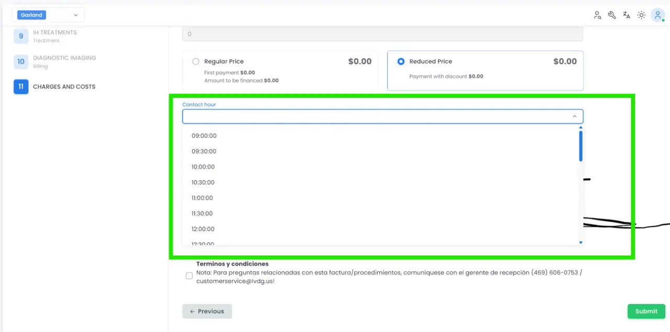Go to step 10 Diagnostic Imaging
This screenshot has width=670, height=332.
point(55,62)
